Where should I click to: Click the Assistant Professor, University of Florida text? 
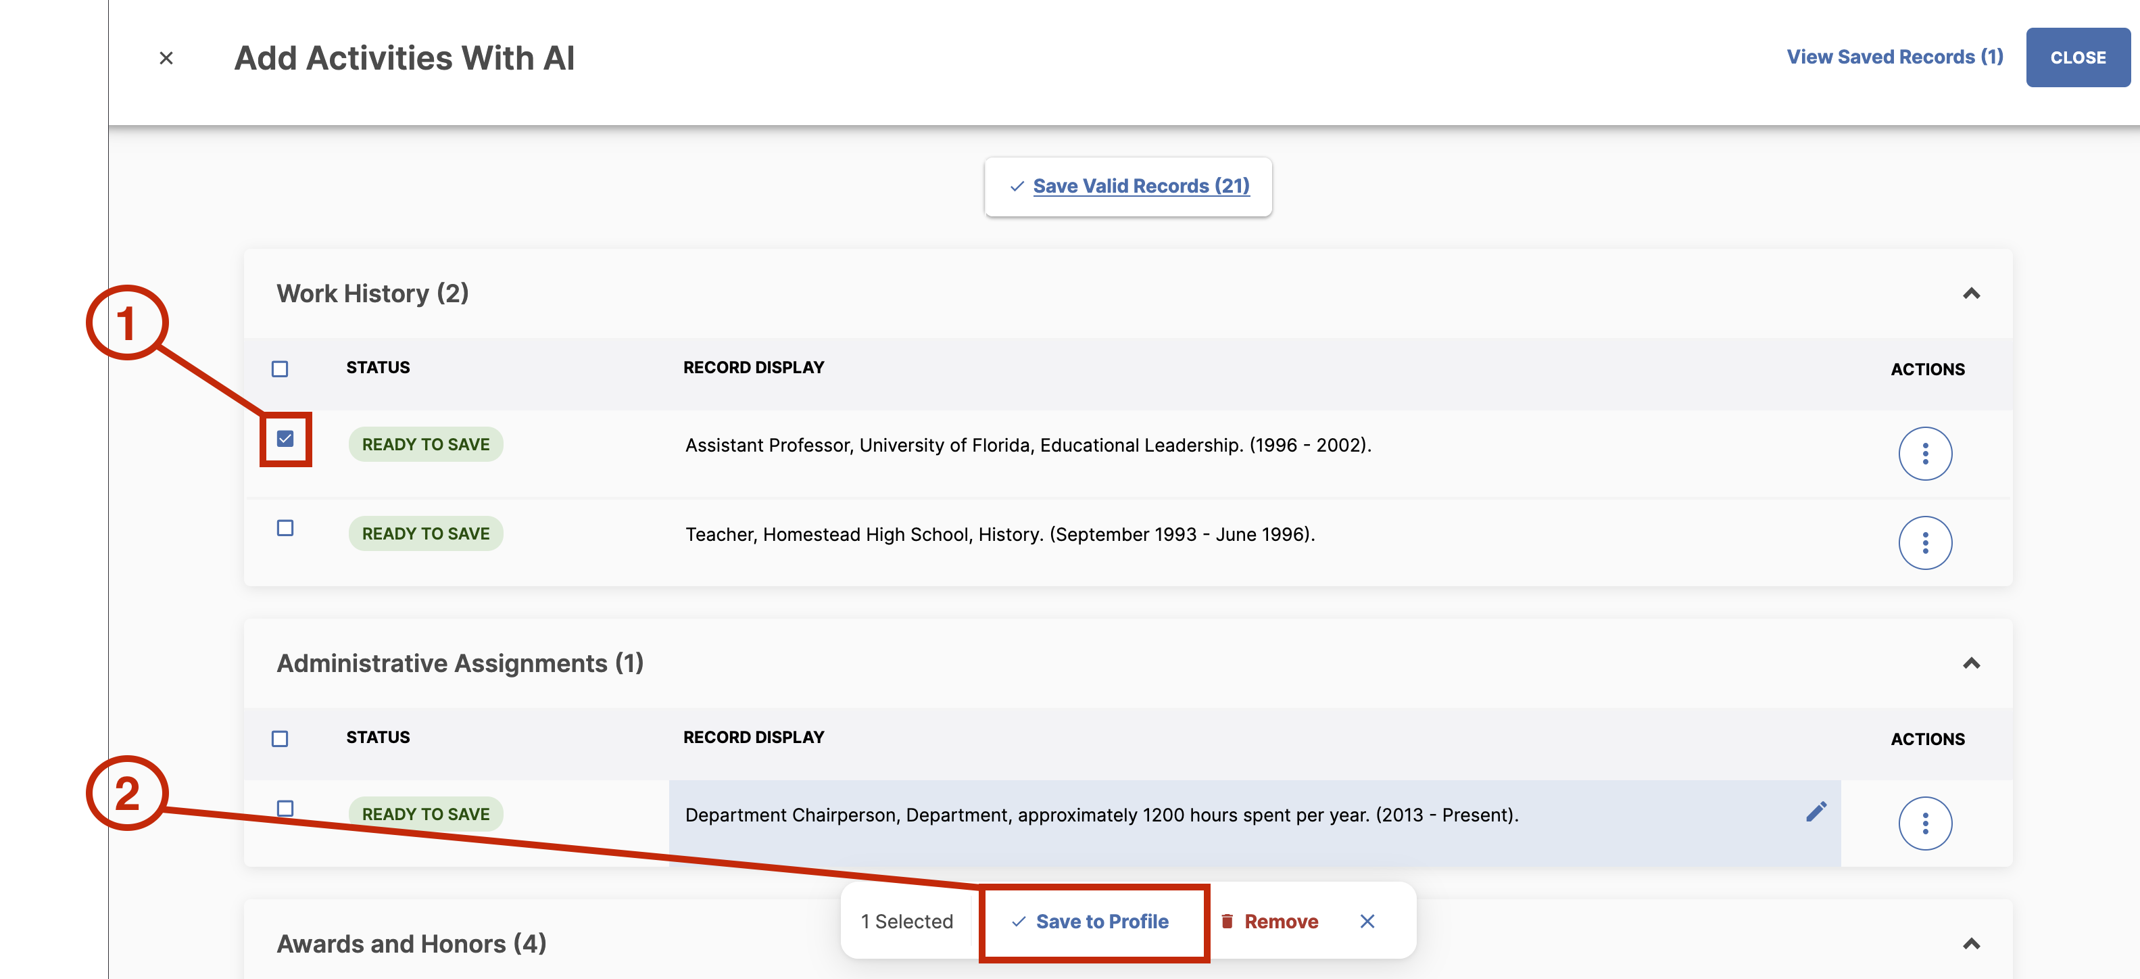pos(1027,446)
